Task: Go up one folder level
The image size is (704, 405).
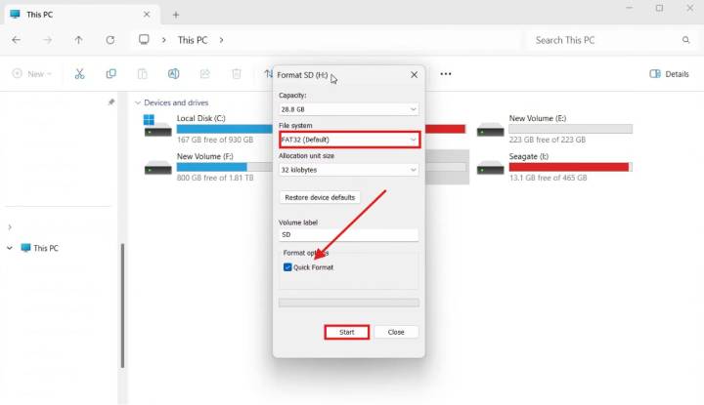Action: pos(78,40)
